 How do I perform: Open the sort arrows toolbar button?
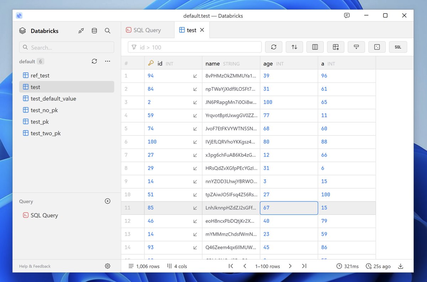click(294, 47)
